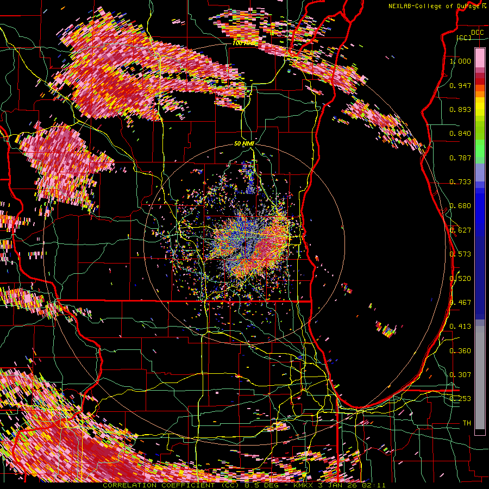Click the DCC label above the color scale
This screenshot has width=489, height=489.
[x=477, y=33]
